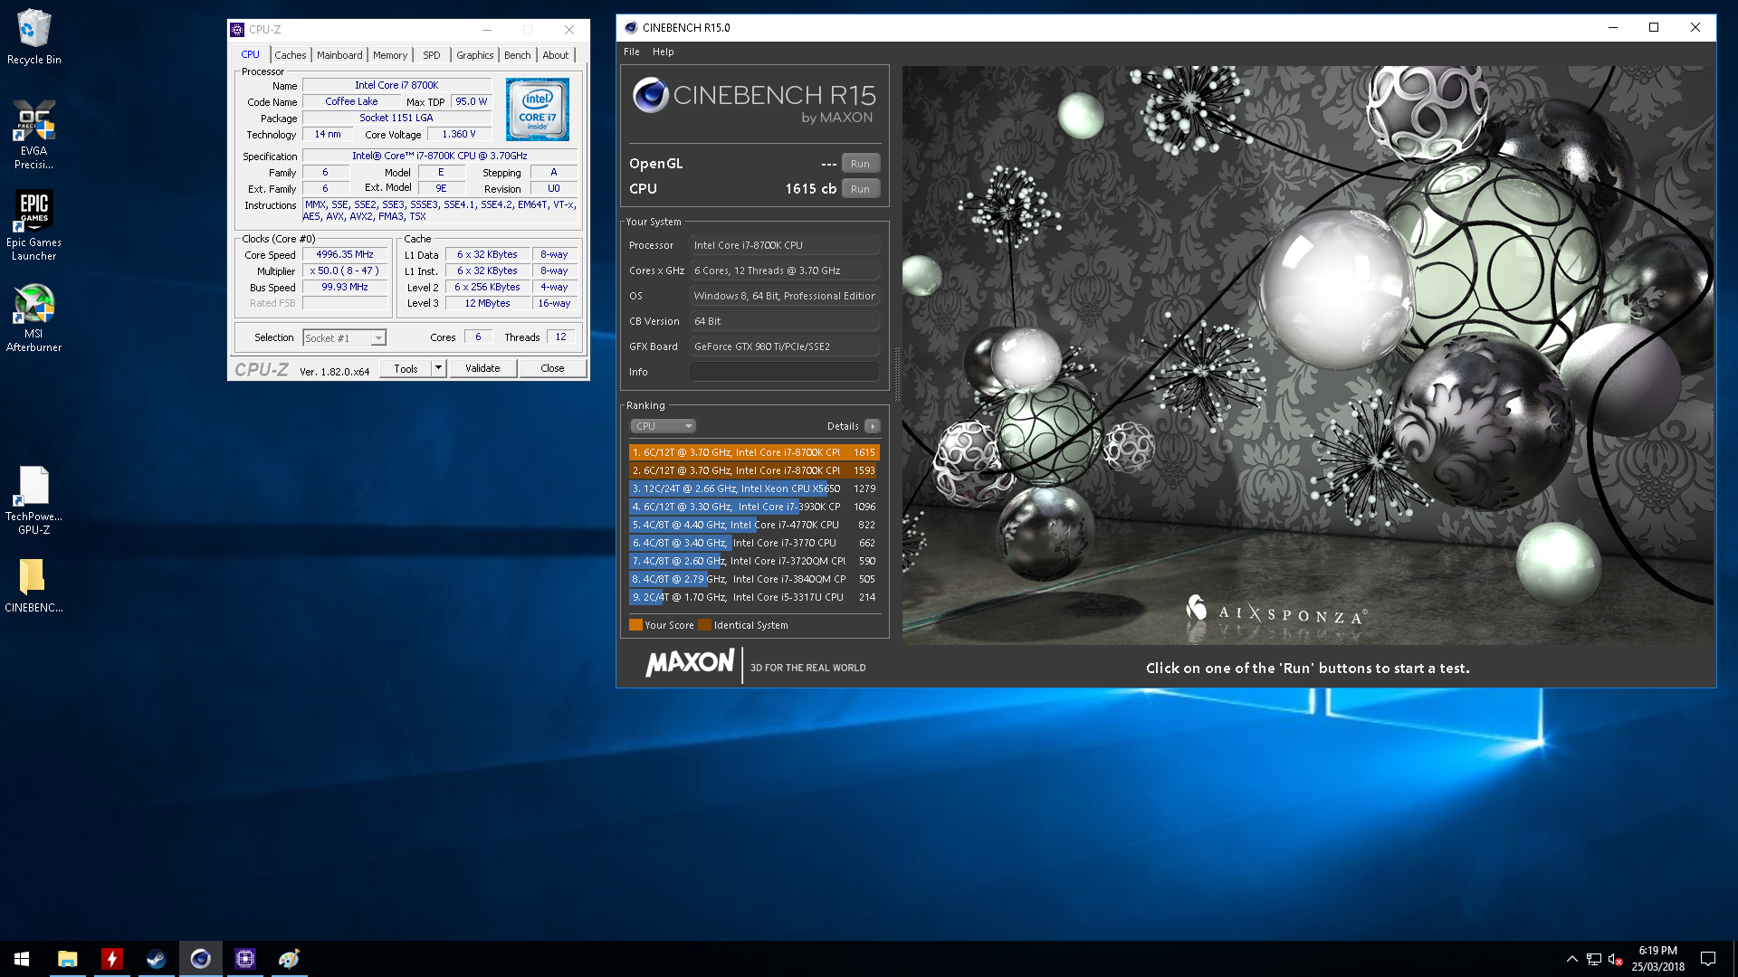Open the Action Center notifications
This screenshot has width=1738, height=977.
[1708, 959]
